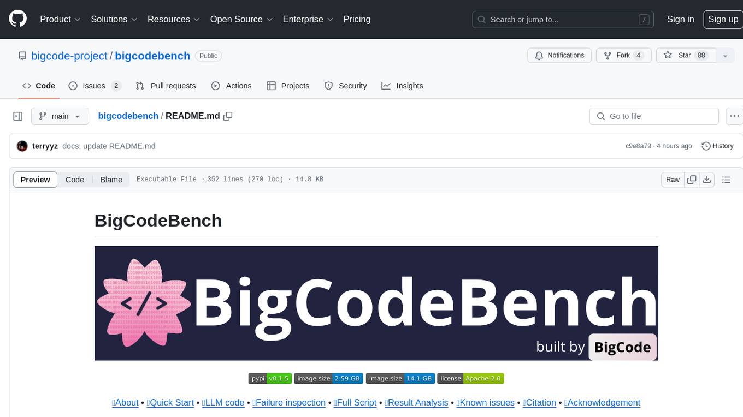The width and height of the screenshot is (743, 417).
Task: Jump to the Full Script section
Action: (355, 402)
